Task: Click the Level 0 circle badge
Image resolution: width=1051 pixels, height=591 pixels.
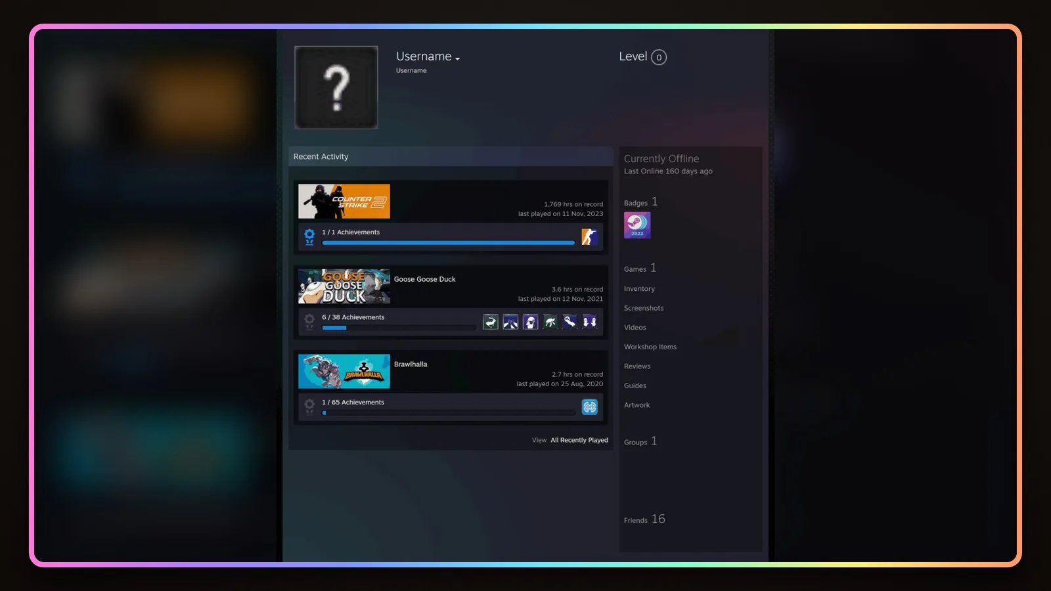Action: pyautogui.click(x=659, y=57)
